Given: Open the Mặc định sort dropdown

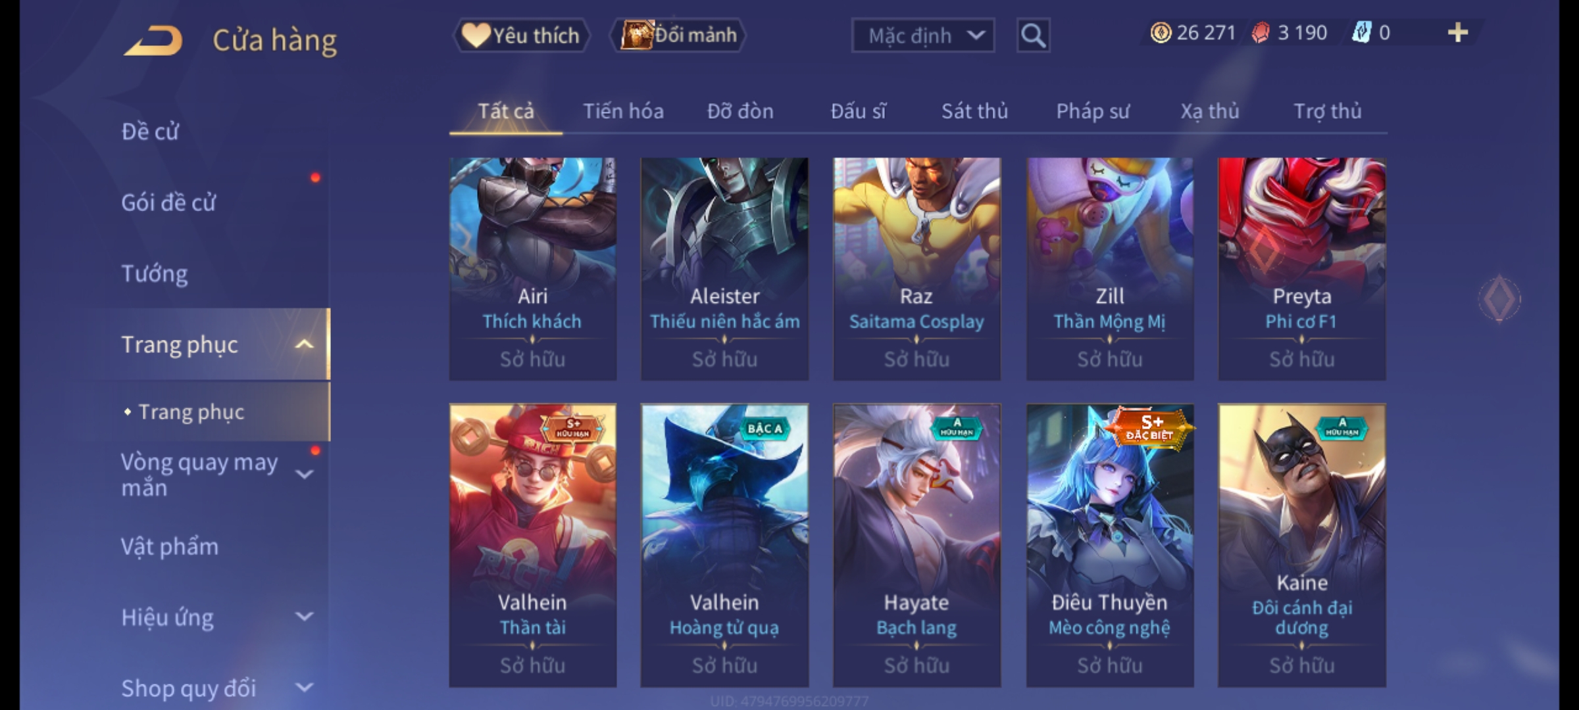Looking at the screenshot, I should (922, 35).
